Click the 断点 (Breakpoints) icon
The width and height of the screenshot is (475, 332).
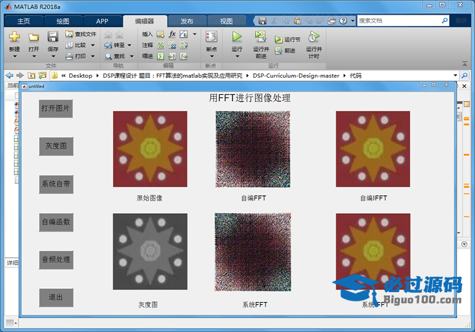pos(211,37)
